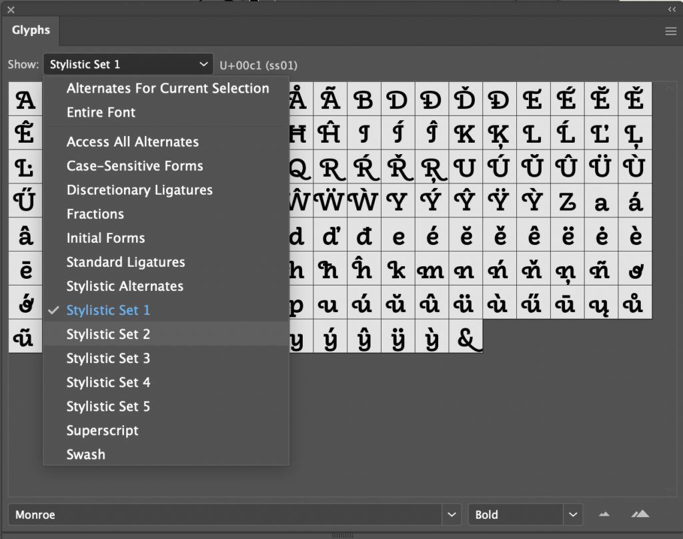Switch to the Glyphs tab
683x539 pixels.
(x=31, y=30)
